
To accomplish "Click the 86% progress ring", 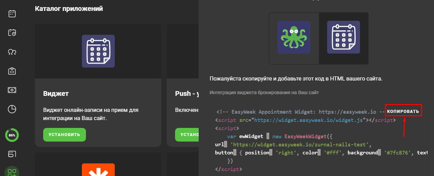I will pos(12,135).
